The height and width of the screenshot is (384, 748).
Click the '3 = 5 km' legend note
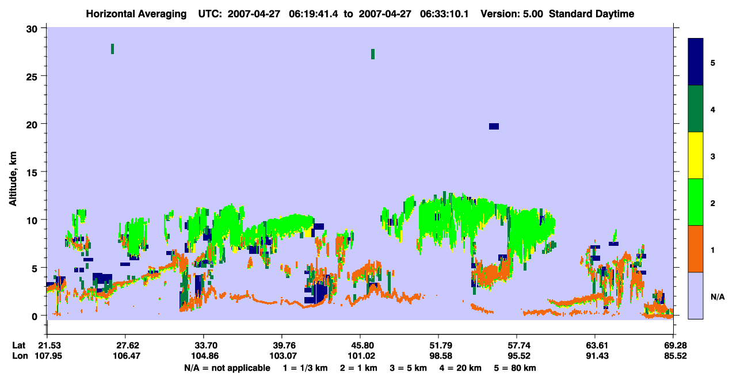point(408,368)
